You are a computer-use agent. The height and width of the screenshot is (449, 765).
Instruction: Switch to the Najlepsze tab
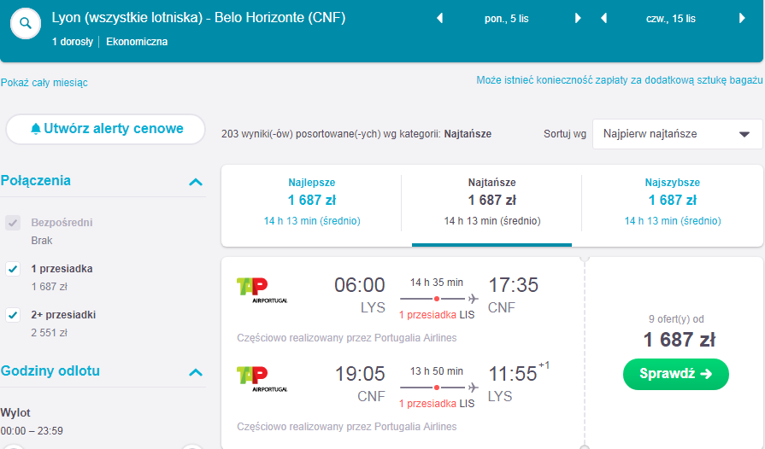(312, 201)
